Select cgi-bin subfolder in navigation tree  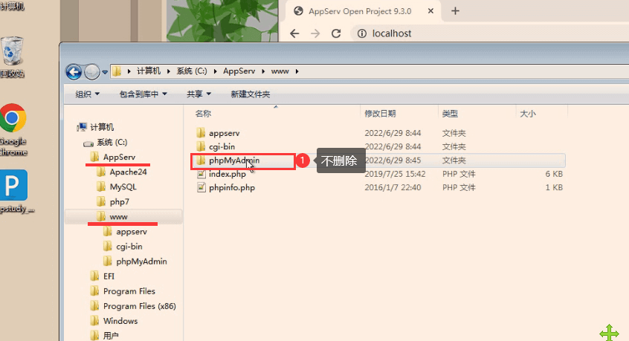pyautogui.click(x=129, y=247)
